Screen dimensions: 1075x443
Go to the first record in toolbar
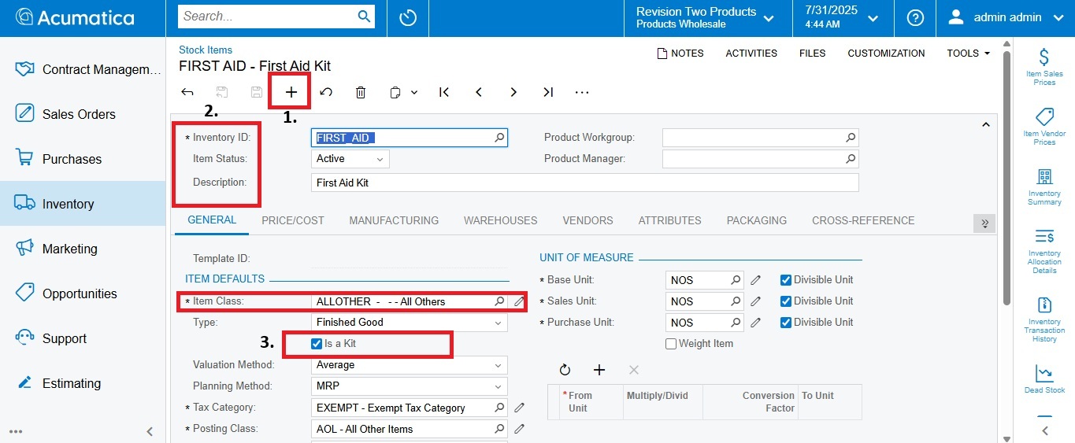tap(444, 92)
